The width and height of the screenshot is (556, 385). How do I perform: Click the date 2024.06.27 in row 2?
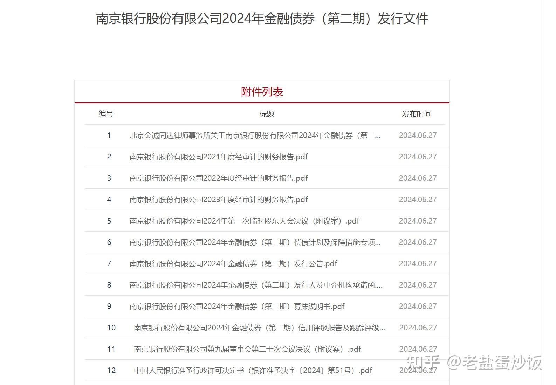point(418,157)
